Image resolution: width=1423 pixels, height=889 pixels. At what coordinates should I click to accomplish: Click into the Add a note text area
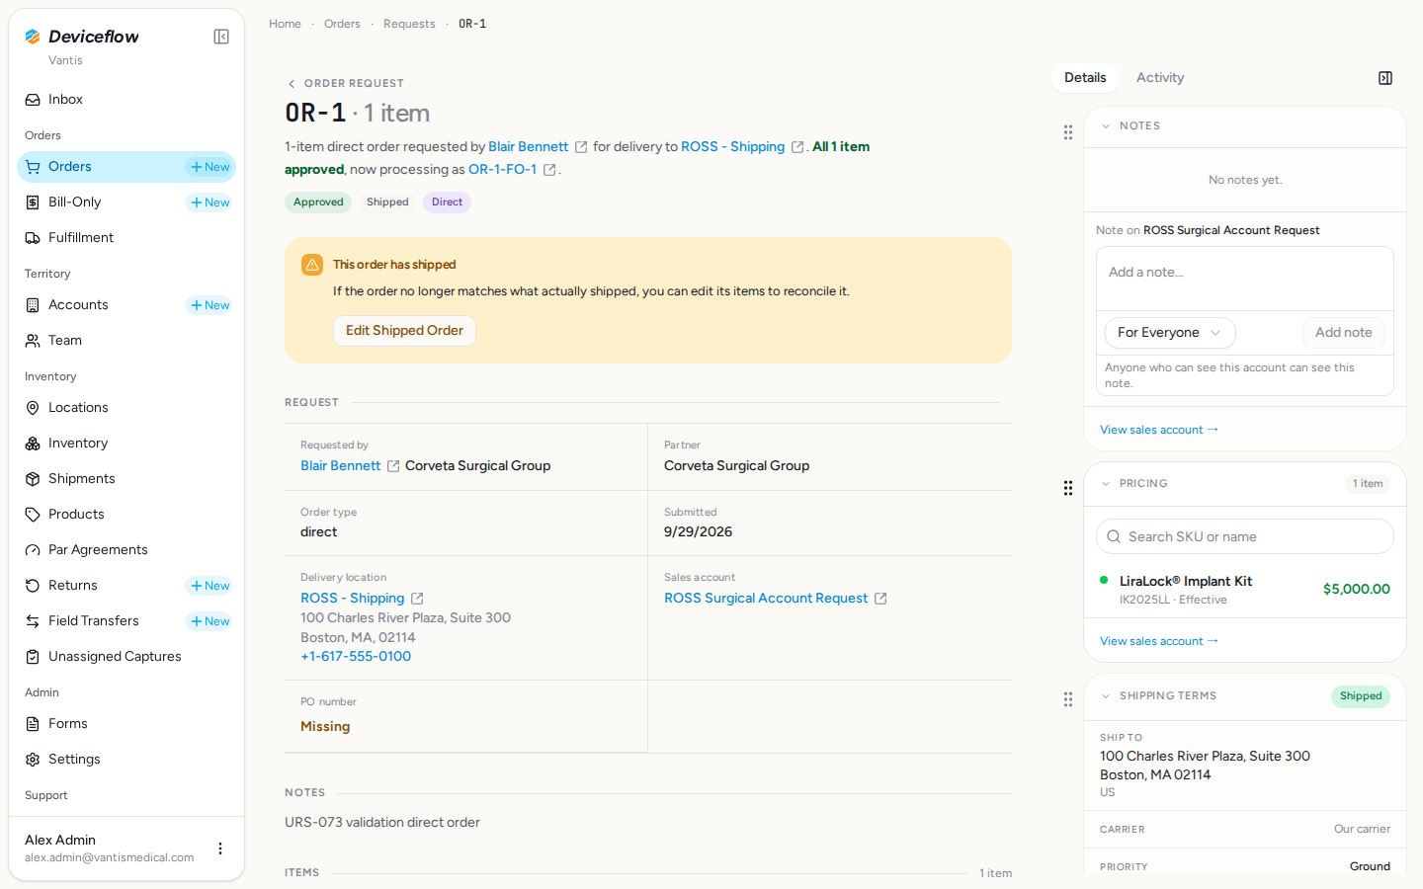[1245, 279]
